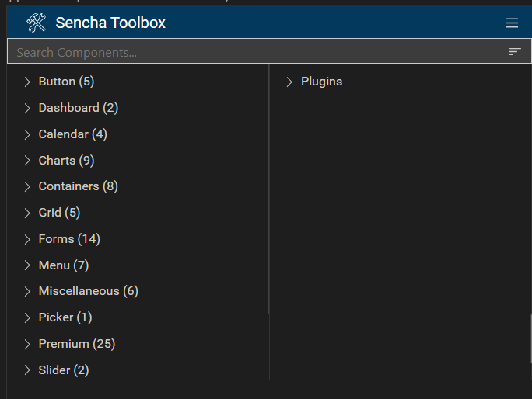This screenshot has height=399, width=532.
Task: Click the Sencha Toolbox wrench logo icon
Action: (37, 23)
